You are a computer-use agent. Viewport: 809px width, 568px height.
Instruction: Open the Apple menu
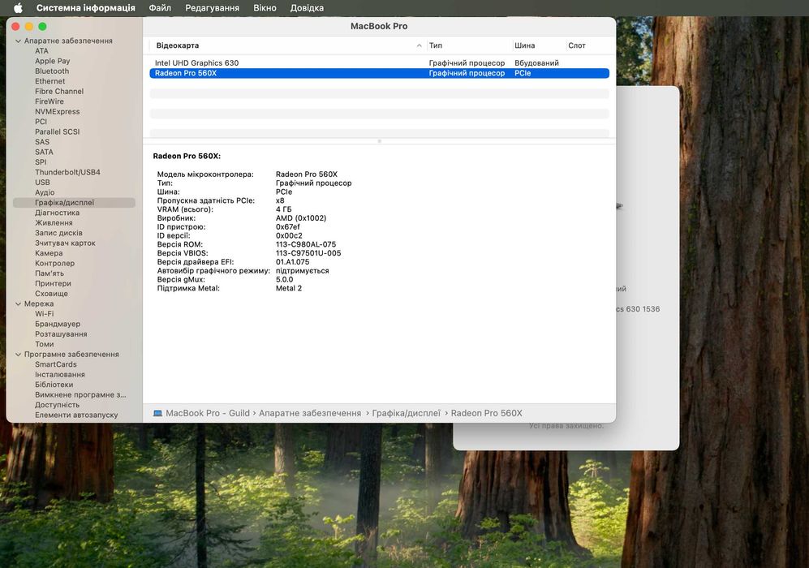pyautogui.click(x=18, y=8)
